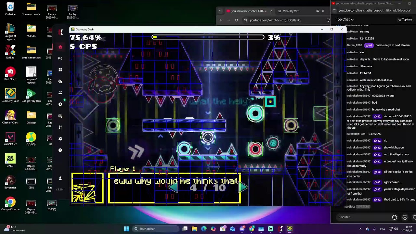
Task: Select the 2XKO desktop shortcut
Action: point(10,161)
